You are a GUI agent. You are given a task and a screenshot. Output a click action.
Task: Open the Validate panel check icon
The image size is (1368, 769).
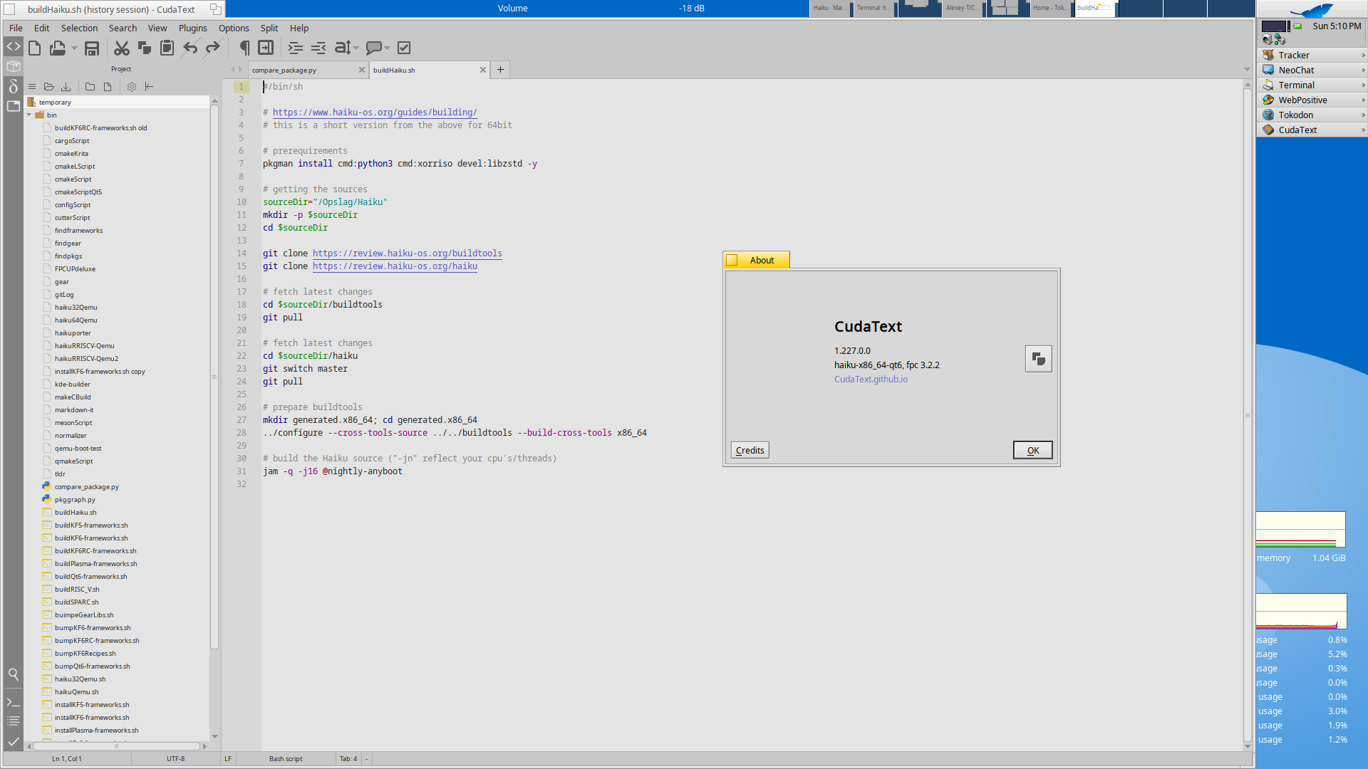[x=14, y=741]
